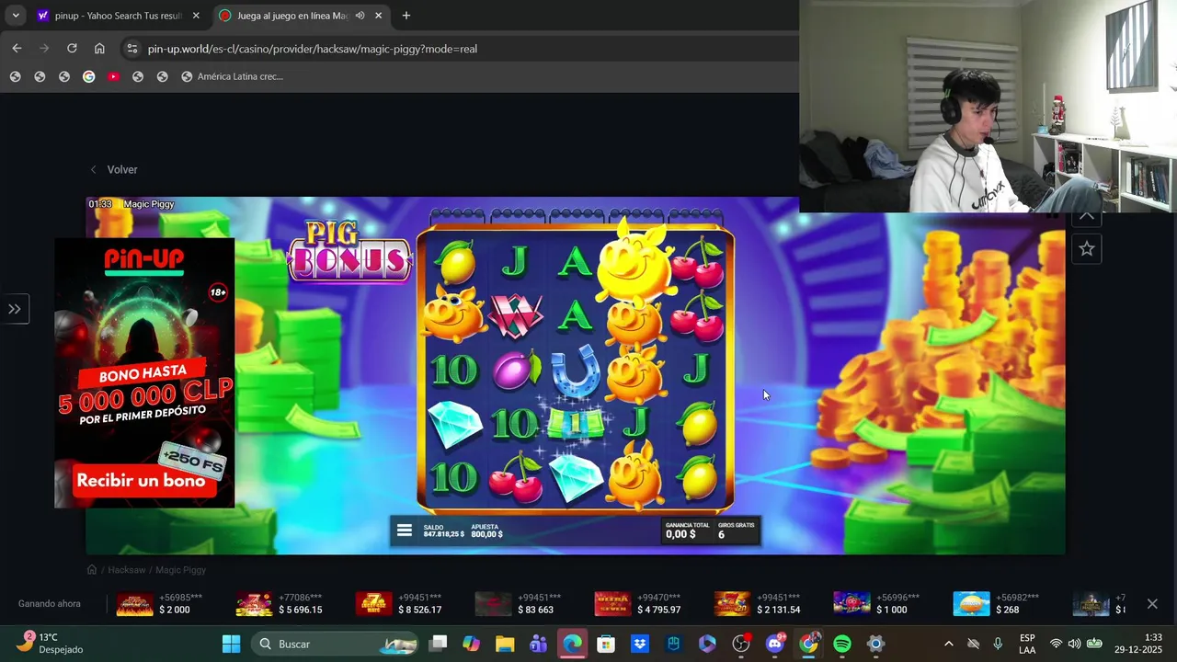Open winning game with $ 8 526.17 prize

tap(399, 604)
